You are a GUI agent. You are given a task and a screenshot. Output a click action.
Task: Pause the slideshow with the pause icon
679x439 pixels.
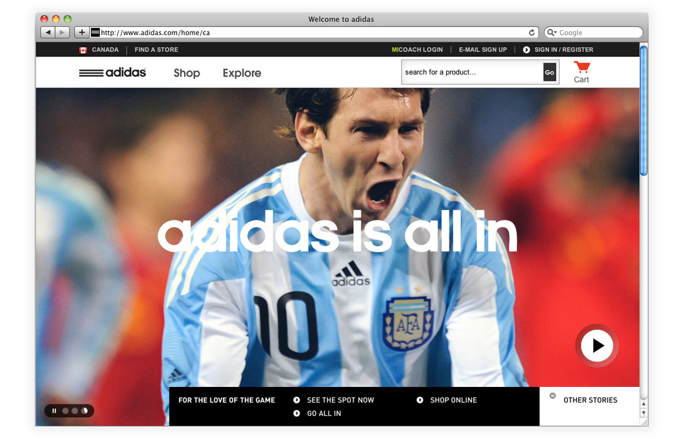(54, 411)
